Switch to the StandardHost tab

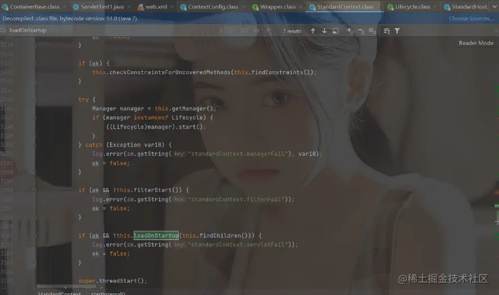[x=466, y=7]
